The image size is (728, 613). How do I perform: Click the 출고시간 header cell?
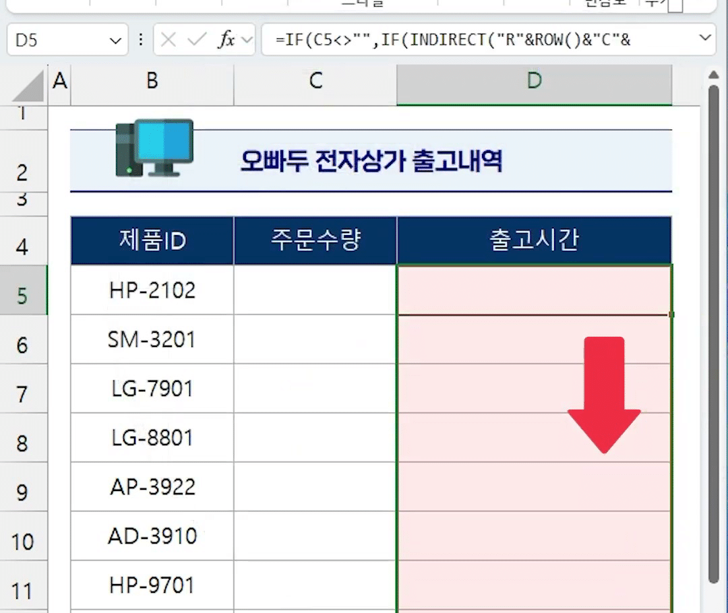click(x=535, y=240)
